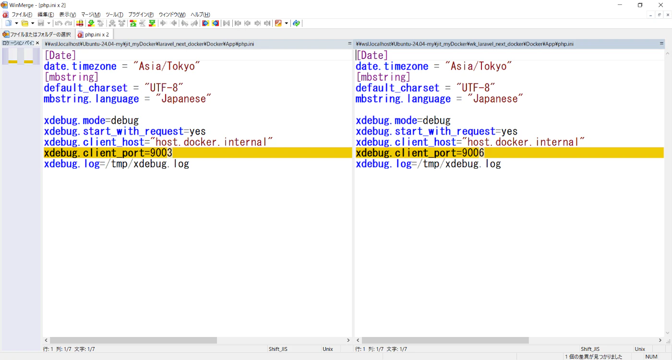Open the ファイル(F) menu
The image size is (672, 360).
pos(22,14)
